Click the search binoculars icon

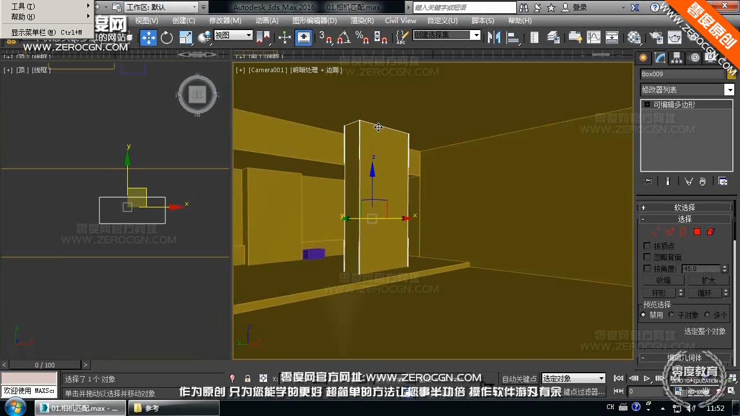pos(524,8)
